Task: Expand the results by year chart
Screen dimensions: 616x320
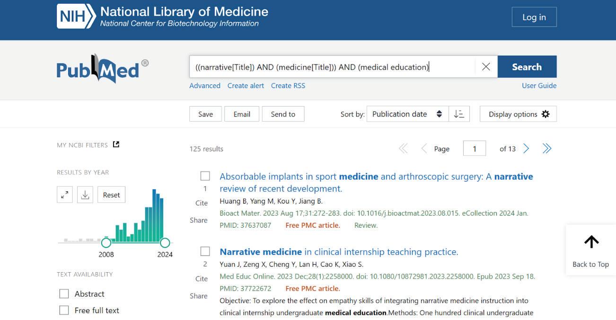Action: tap(65, 195)
